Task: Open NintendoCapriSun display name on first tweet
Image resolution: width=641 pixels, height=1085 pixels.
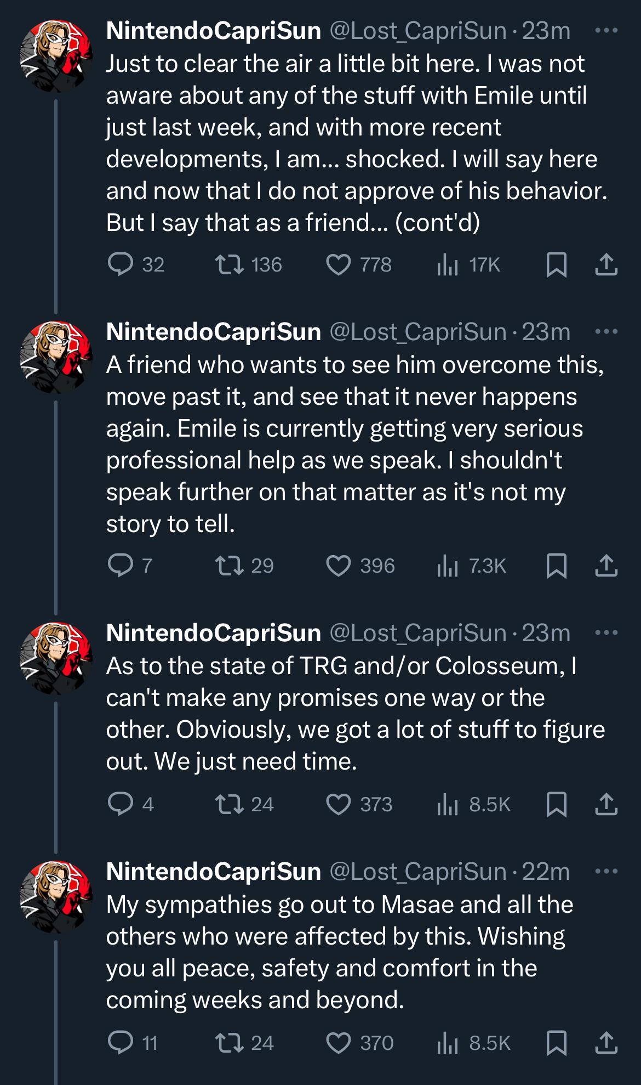Action: (x=213, y=31)
